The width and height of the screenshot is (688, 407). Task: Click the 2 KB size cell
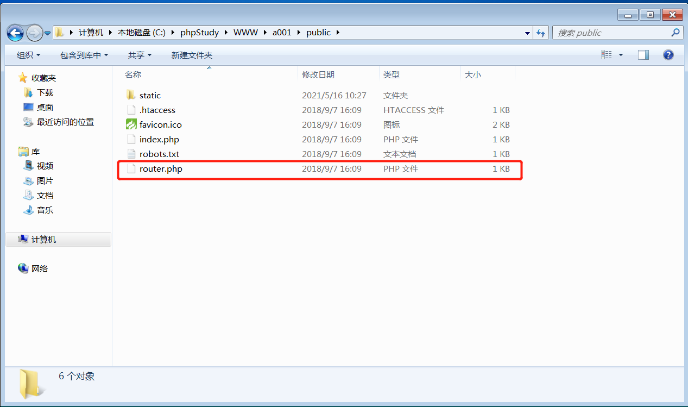(x=501, y=124)
